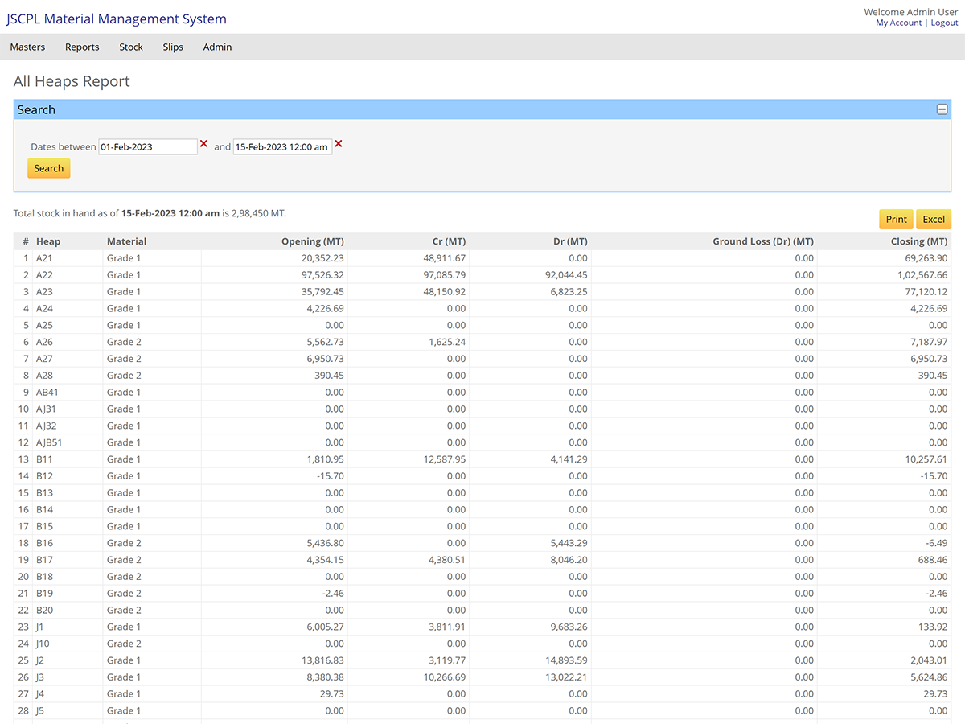Click the Search button to filter heaps
This screenshot has height=724, width=965.
48,168
